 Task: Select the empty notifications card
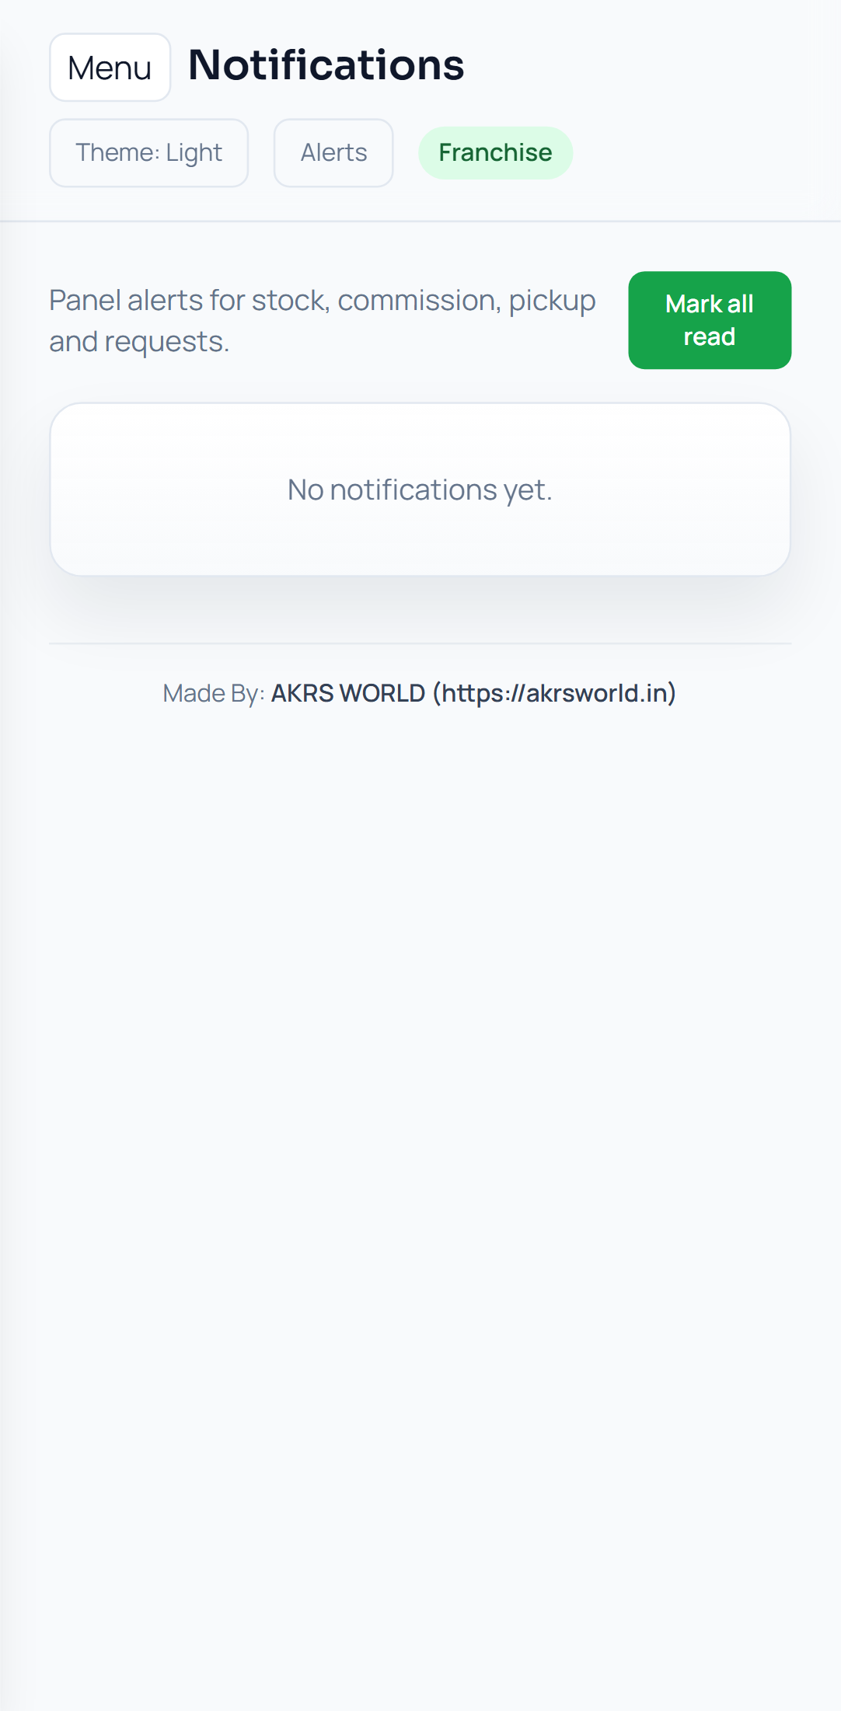click(420, 490)
